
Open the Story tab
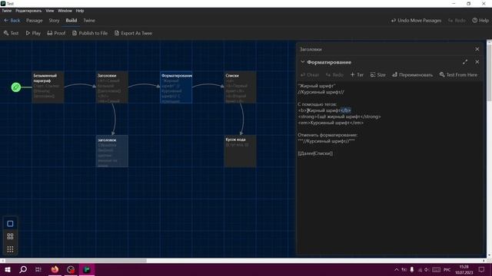[54, 21]
